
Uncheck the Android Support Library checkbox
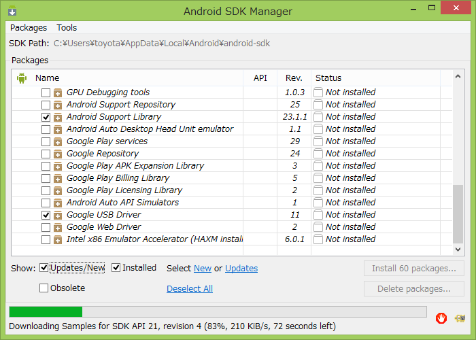(46, 117)
